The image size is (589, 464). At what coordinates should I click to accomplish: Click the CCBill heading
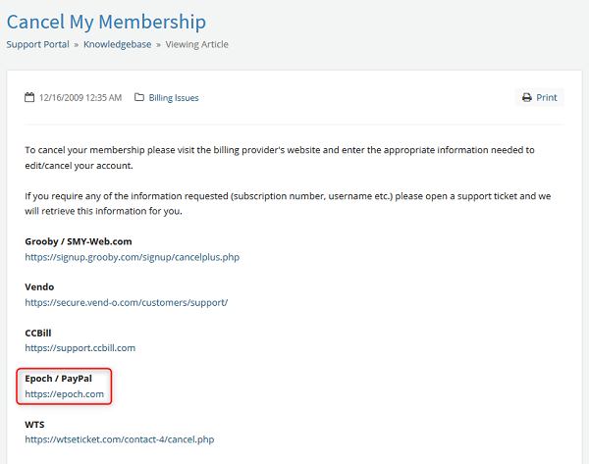tap(38, 333)
